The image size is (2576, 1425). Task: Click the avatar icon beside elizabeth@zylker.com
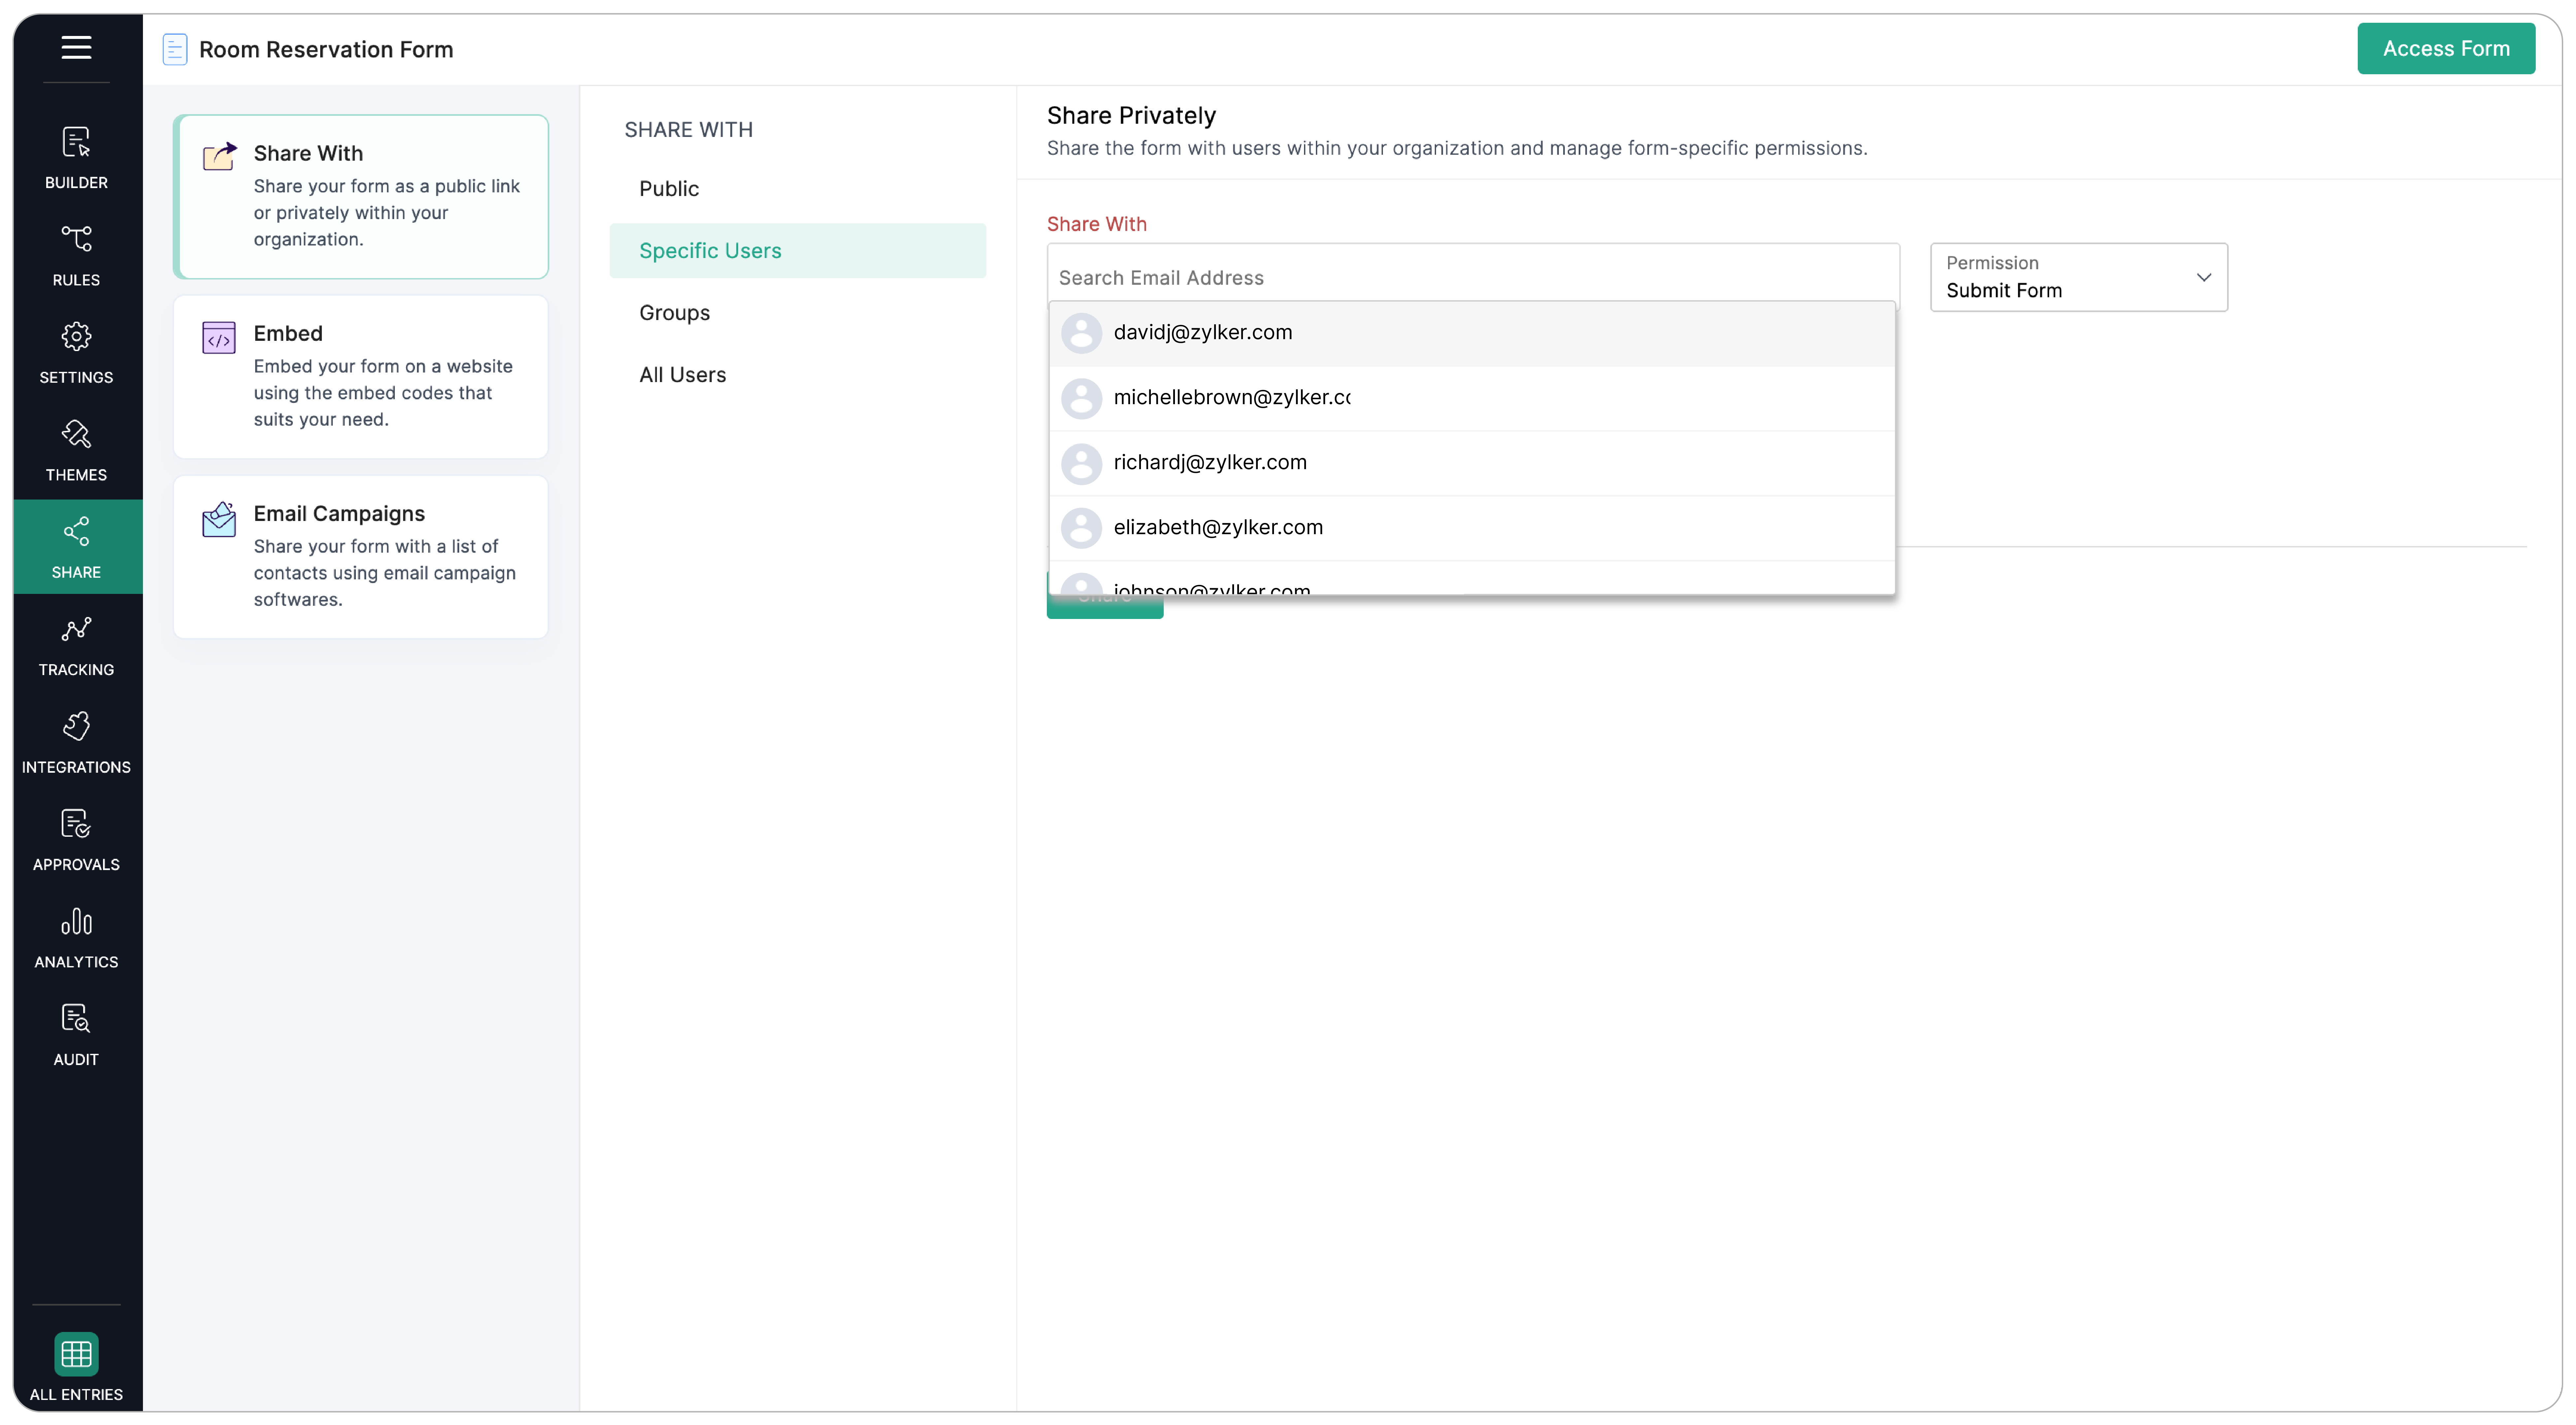click(x=1081, y=528)
